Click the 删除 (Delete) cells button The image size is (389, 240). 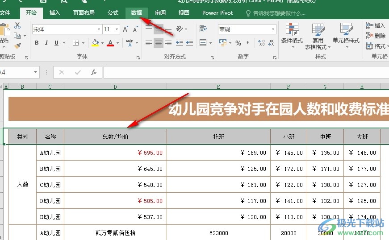(x=376, y=36)
